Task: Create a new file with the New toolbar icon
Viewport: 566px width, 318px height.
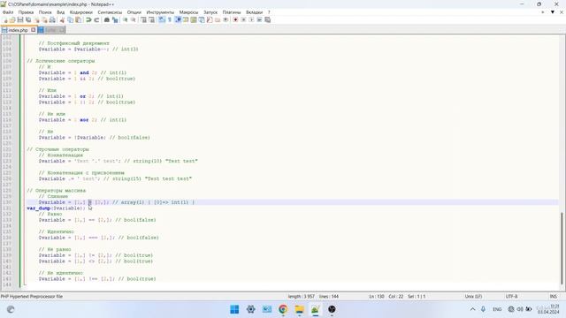Action: 5,19
